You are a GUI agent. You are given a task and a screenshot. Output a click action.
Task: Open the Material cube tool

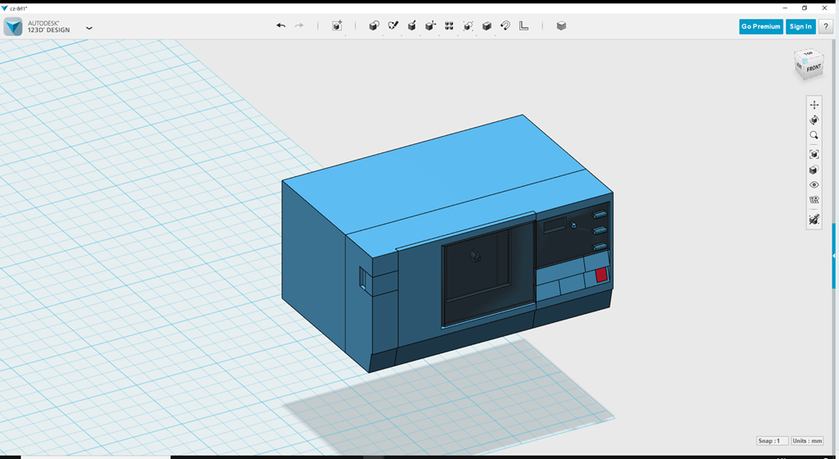point(561,26)
